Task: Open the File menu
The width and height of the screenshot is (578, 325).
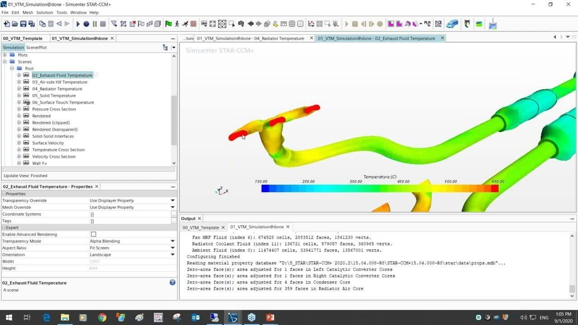Action: pos(5,13)
